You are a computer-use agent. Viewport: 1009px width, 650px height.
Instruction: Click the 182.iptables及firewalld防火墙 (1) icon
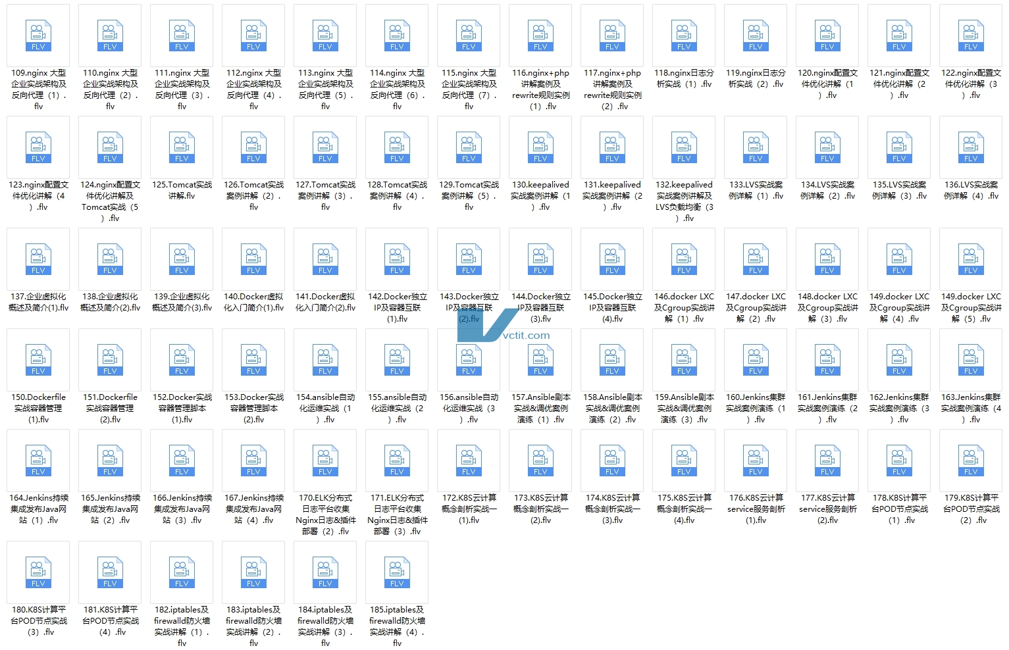click(x=182, y=572)
